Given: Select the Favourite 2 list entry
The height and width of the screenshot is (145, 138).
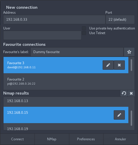Looking at the screenshot, I should [66, 81].
